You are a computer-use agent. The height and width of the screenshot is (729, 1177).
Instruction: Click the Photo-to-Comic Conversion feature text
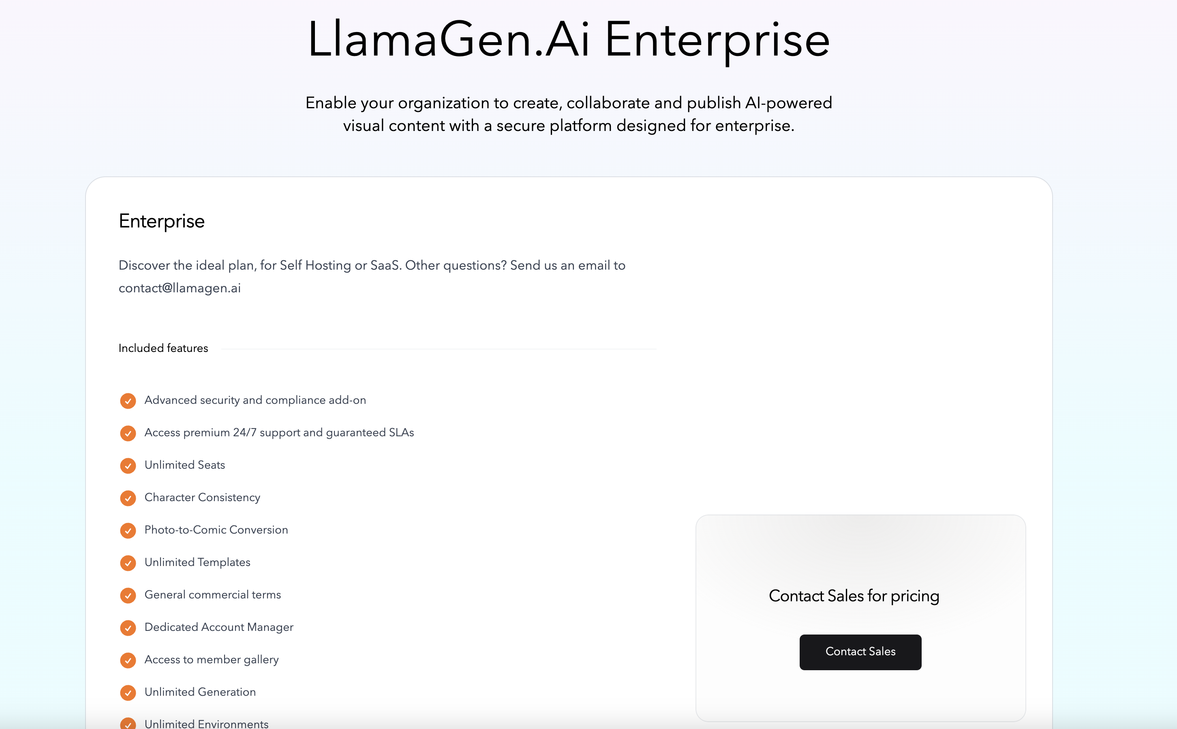216,530
